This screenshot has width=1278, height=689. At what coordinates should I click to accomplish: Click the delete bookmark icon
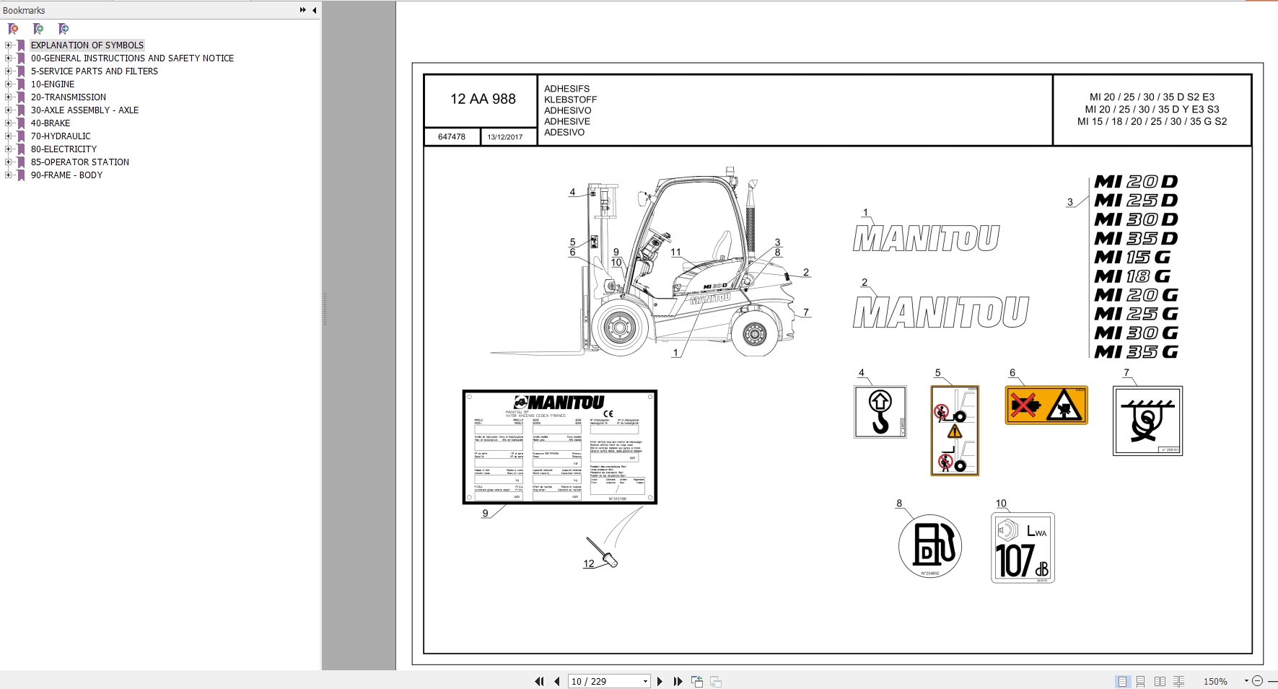13,29
